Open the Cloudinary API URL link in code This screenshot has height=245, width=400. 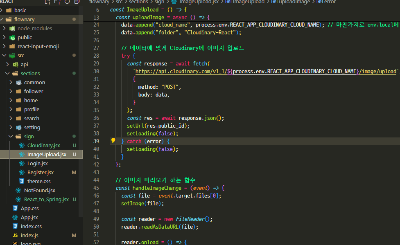266,72
